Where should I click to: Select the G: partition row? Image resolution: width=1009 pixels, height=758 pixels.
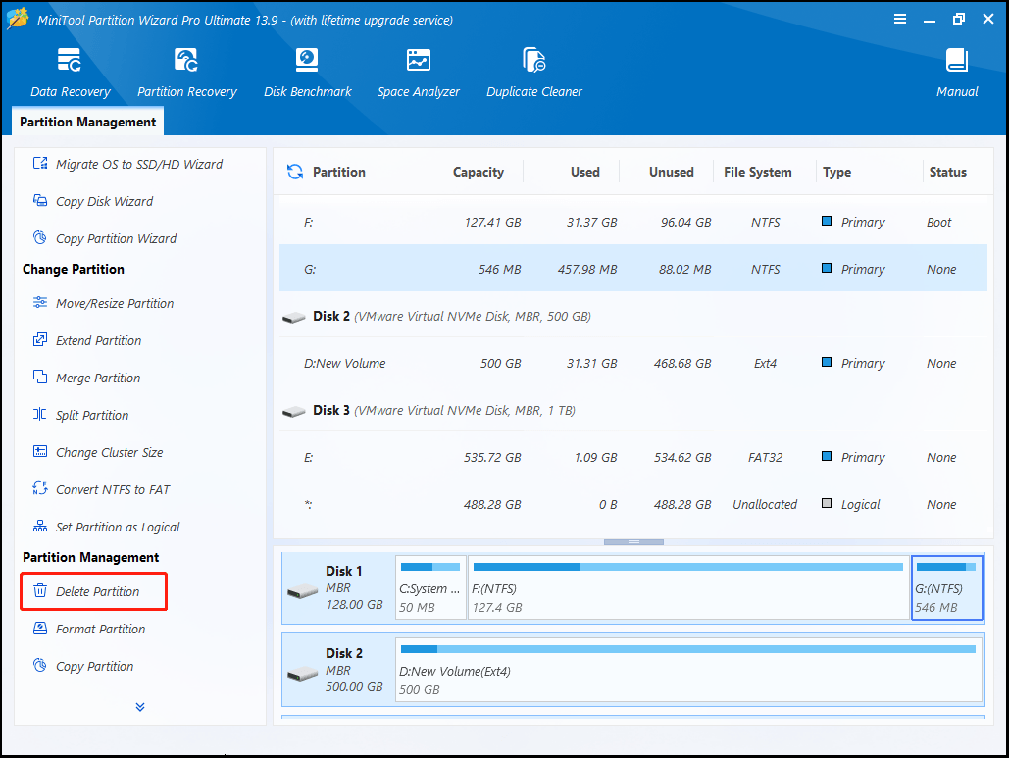coord(633,269)
